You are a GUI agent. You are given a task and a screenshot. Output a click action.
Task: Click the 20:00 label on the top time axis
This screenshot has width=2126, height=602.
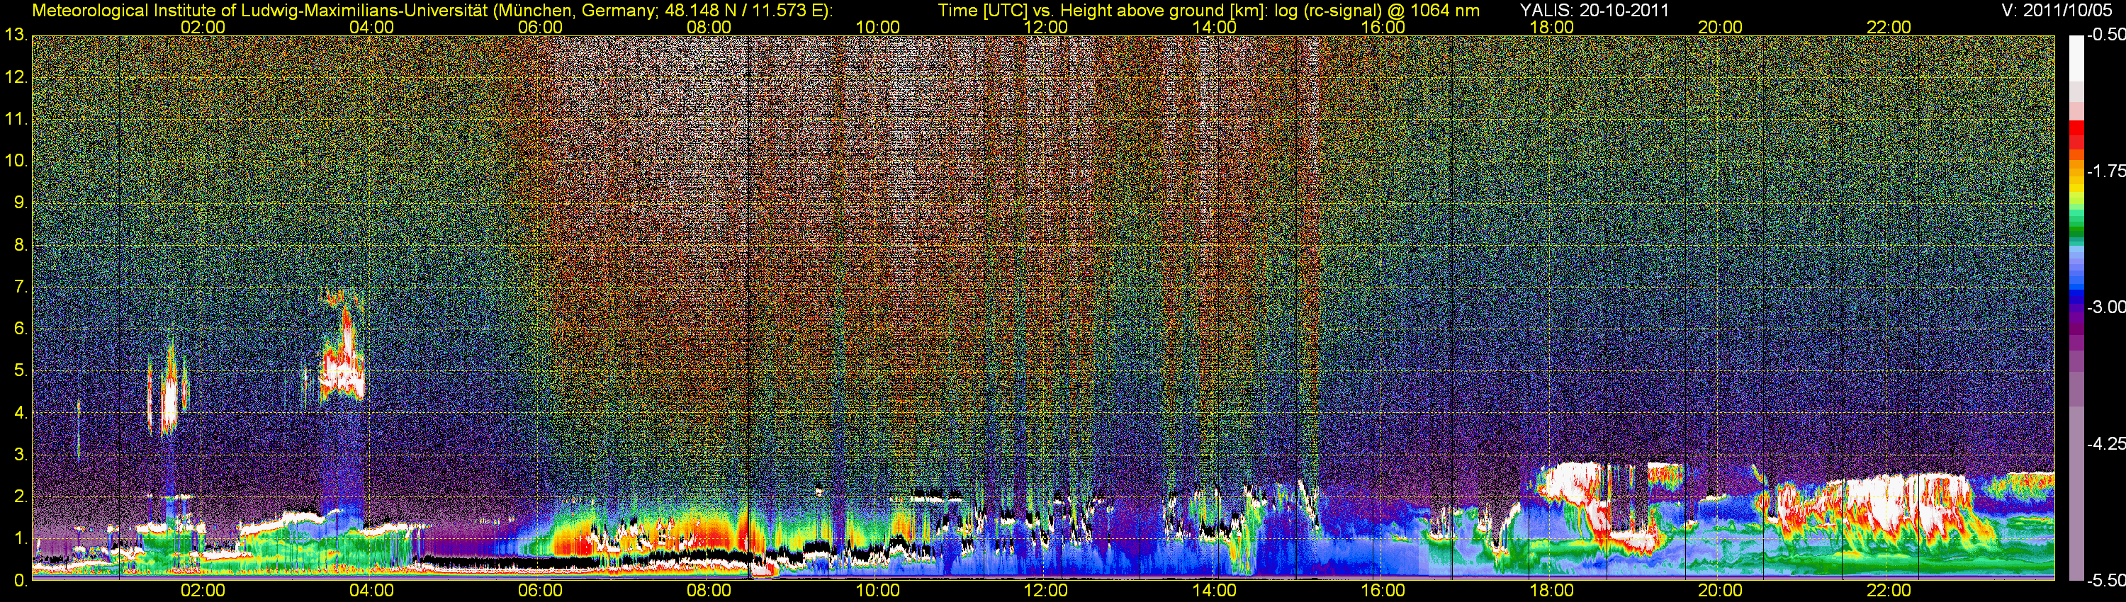[1720, 27]
